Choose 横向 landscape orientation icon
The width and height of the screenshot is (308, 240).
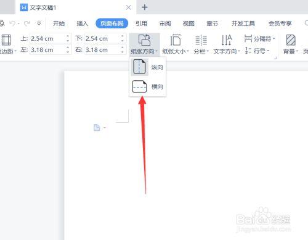(139, 86)
